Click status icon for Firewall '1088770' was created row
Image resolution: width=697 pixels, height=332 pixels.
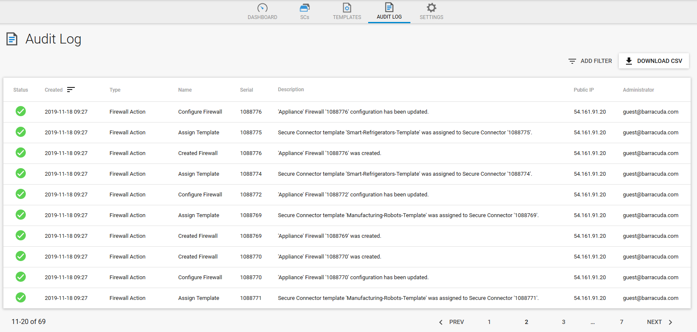[x=21, y=256]
